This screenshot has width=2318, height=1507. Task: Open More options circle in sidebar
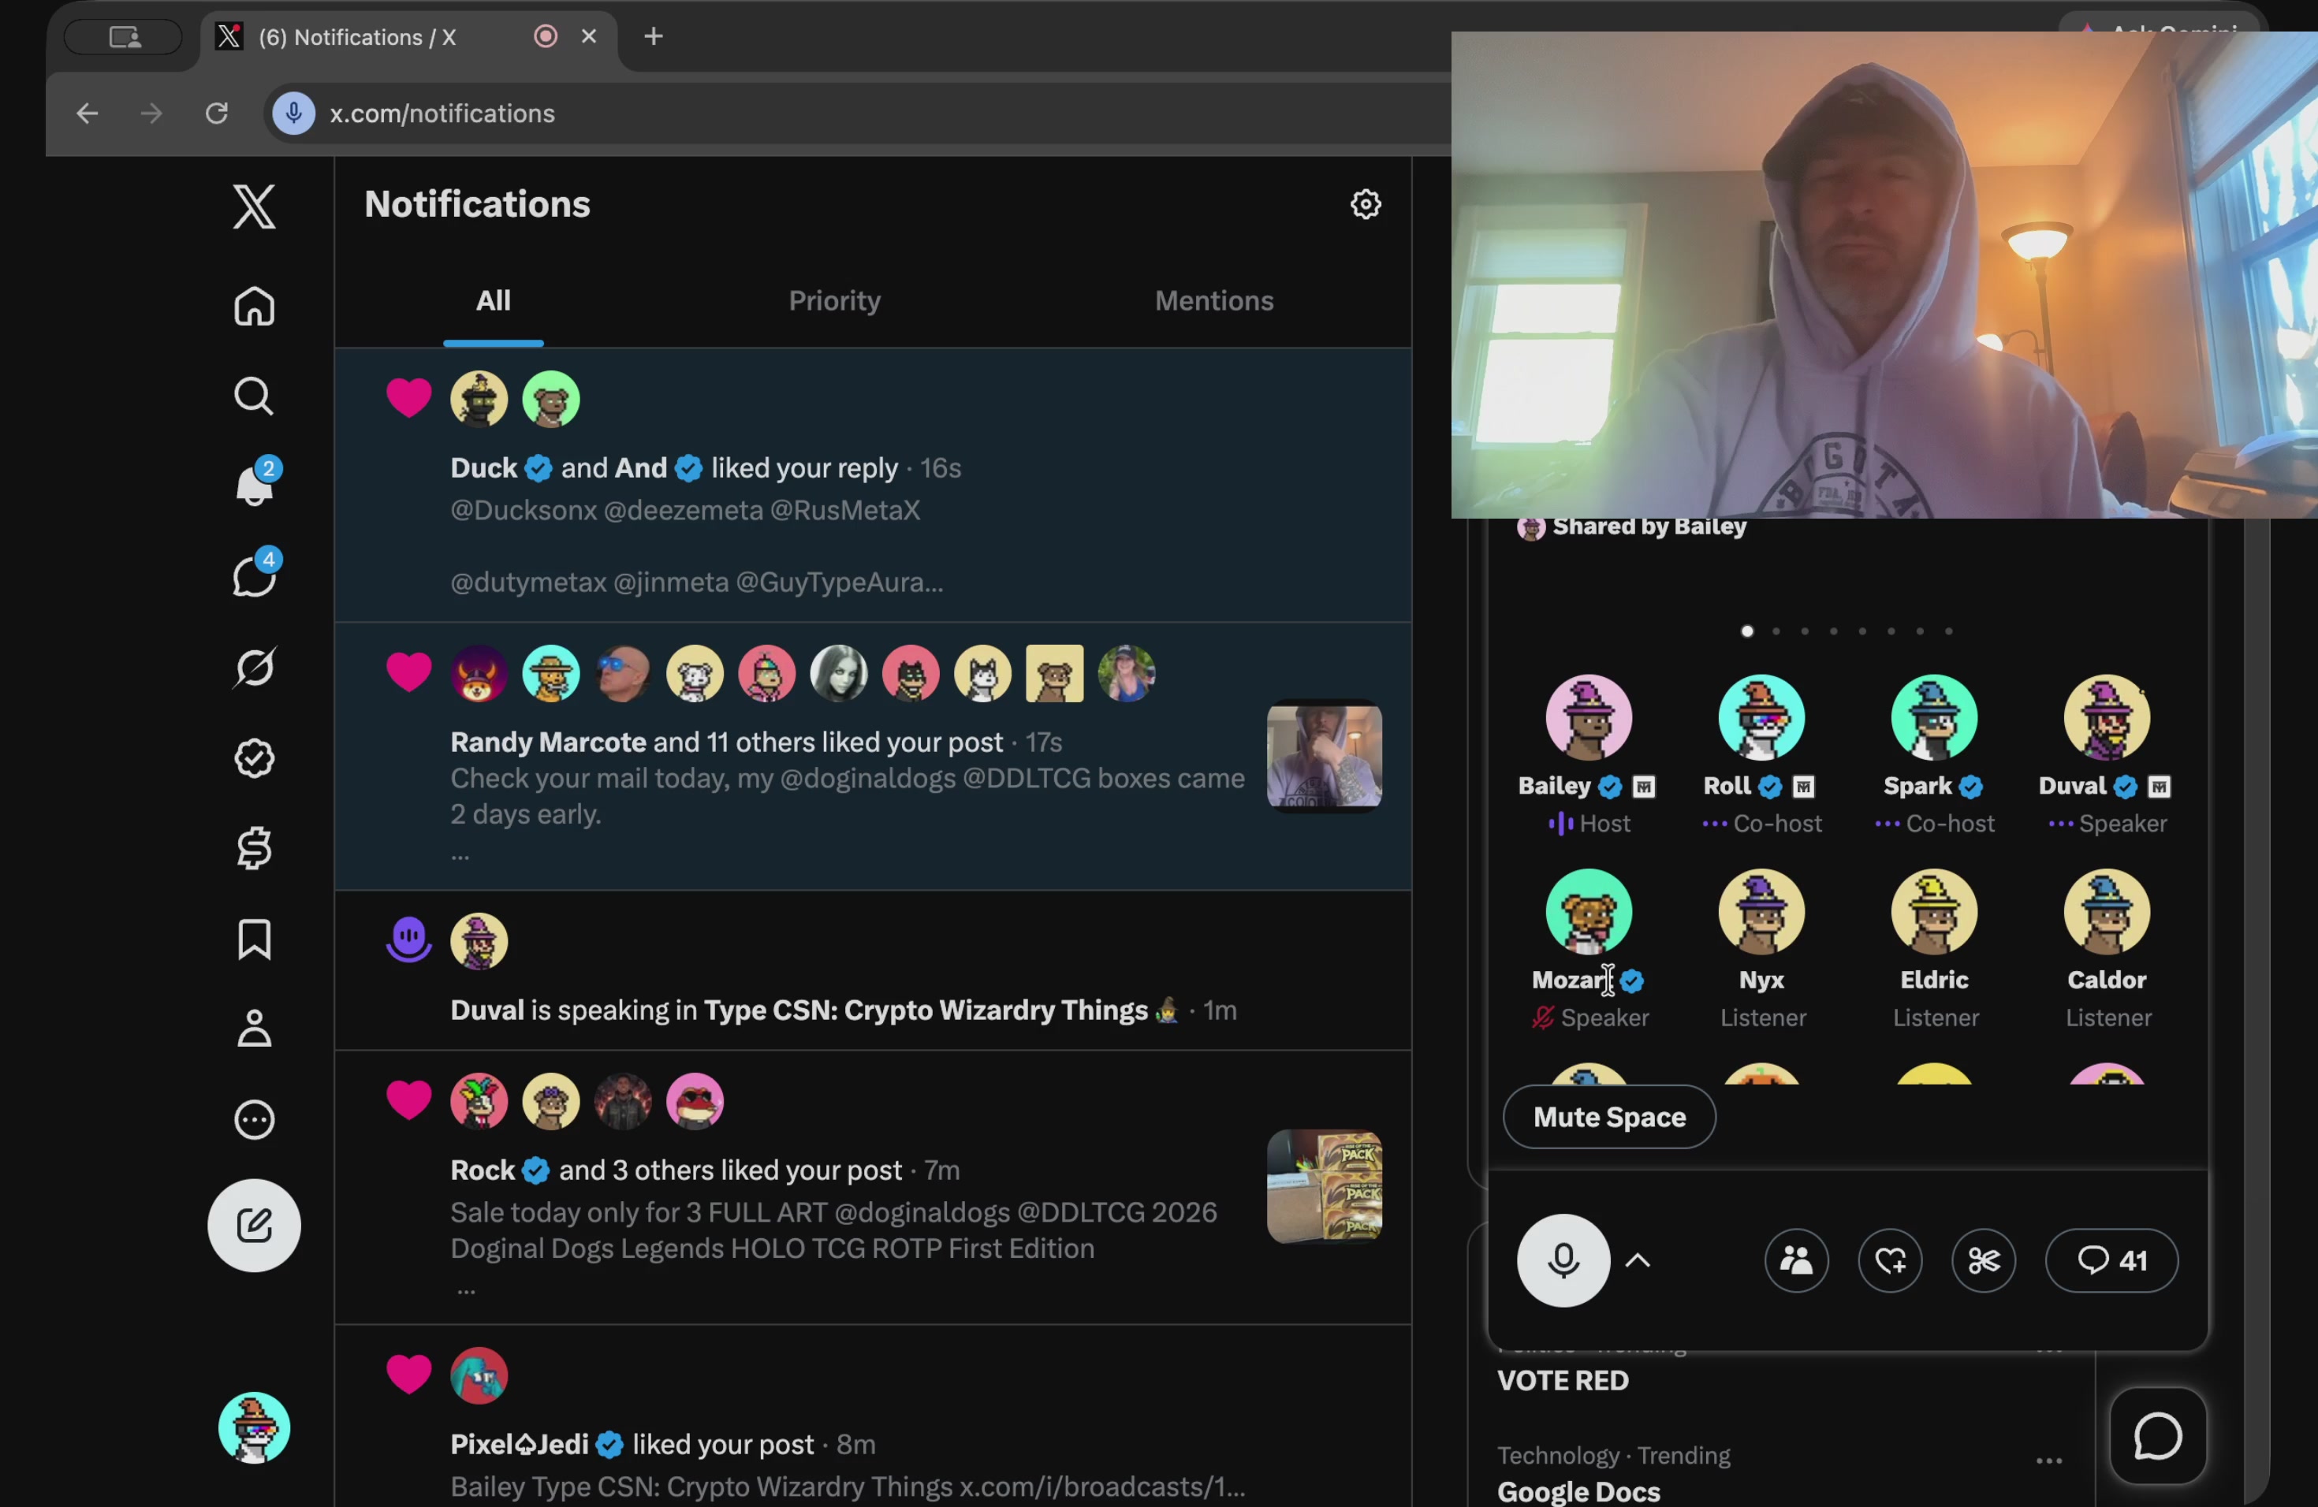click(x=254, y=1119)
